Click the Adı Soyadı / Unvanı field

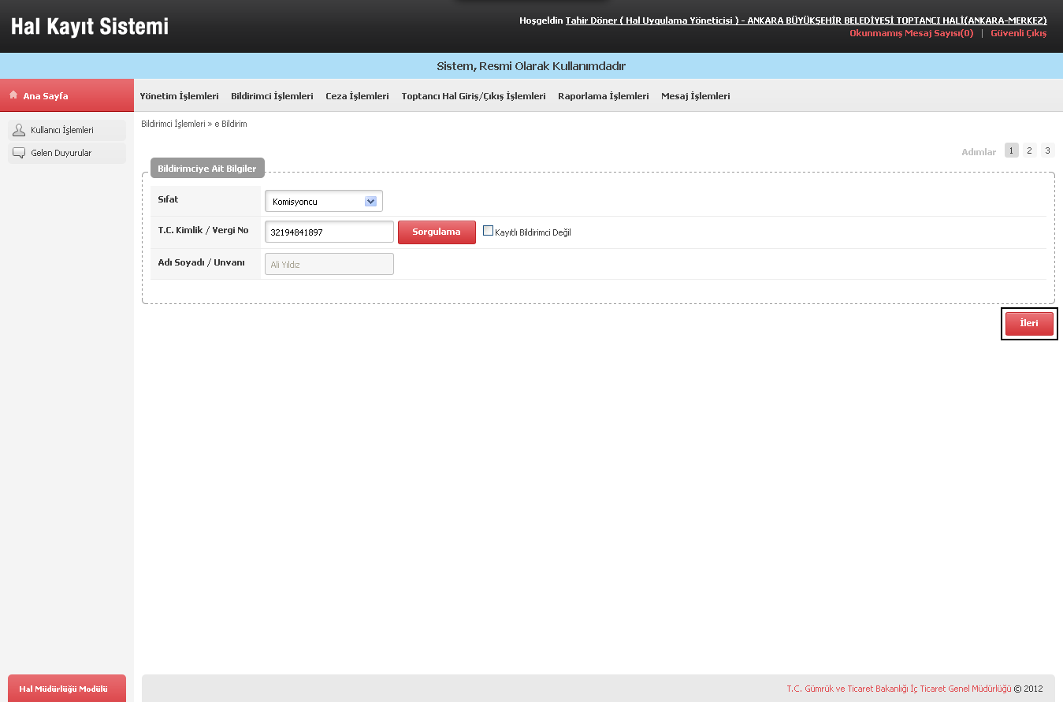tap(329, 264)
